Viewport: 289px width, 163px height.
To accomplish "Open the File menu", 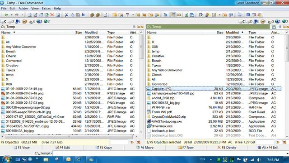I will coord(4,9).
